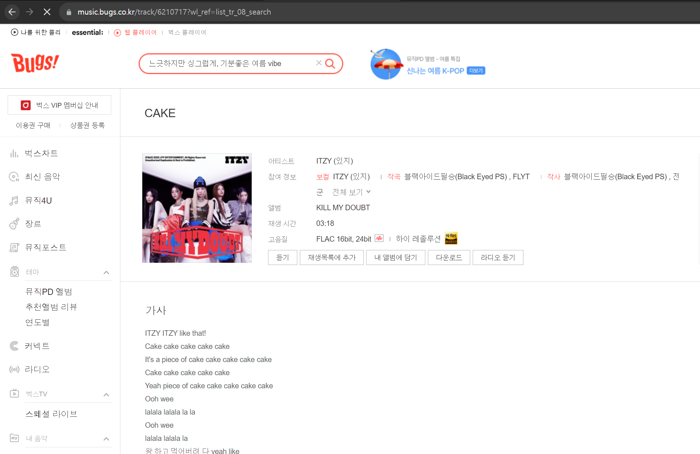Click the music post icon

click(x=14, y=247)
